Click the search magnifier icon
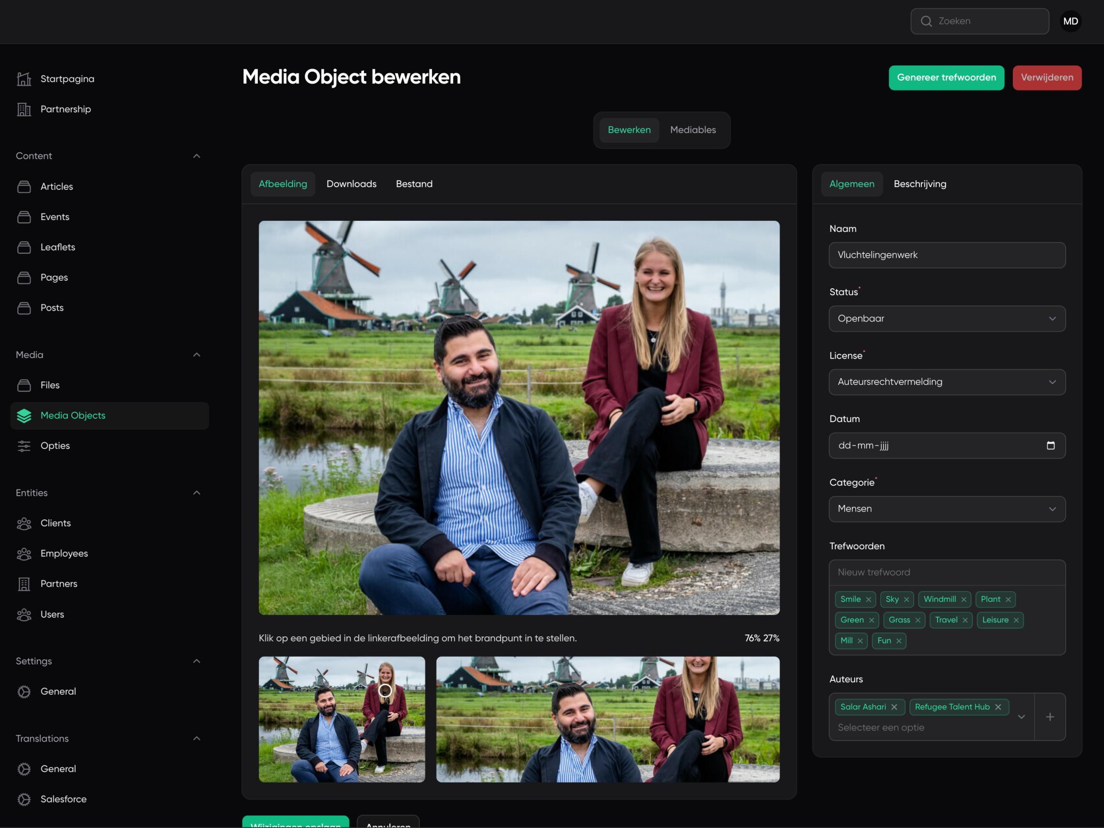 [x=926, y=21]
